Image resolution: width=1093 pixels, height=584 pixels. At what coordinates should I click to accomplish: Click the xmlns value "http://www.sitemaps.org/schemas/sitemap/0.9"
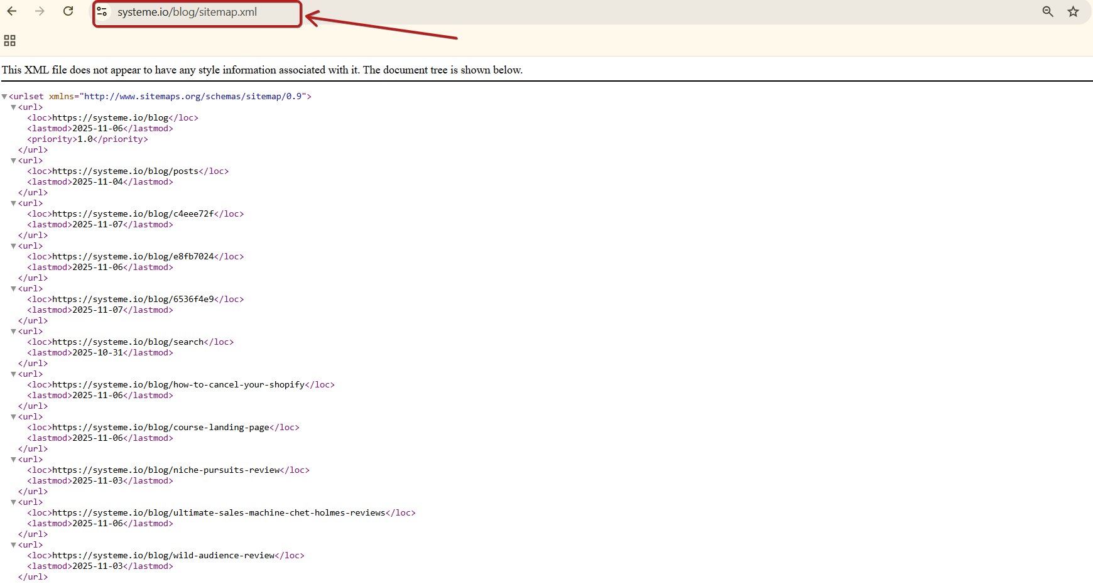point(193,97)
